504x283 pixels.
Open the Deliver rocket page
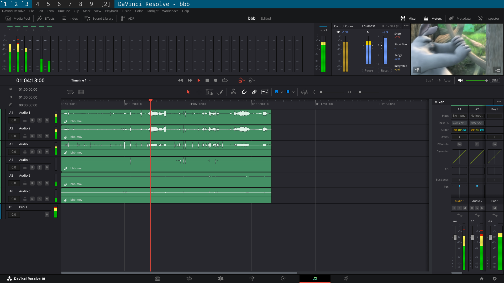click(x=346, y=279)
